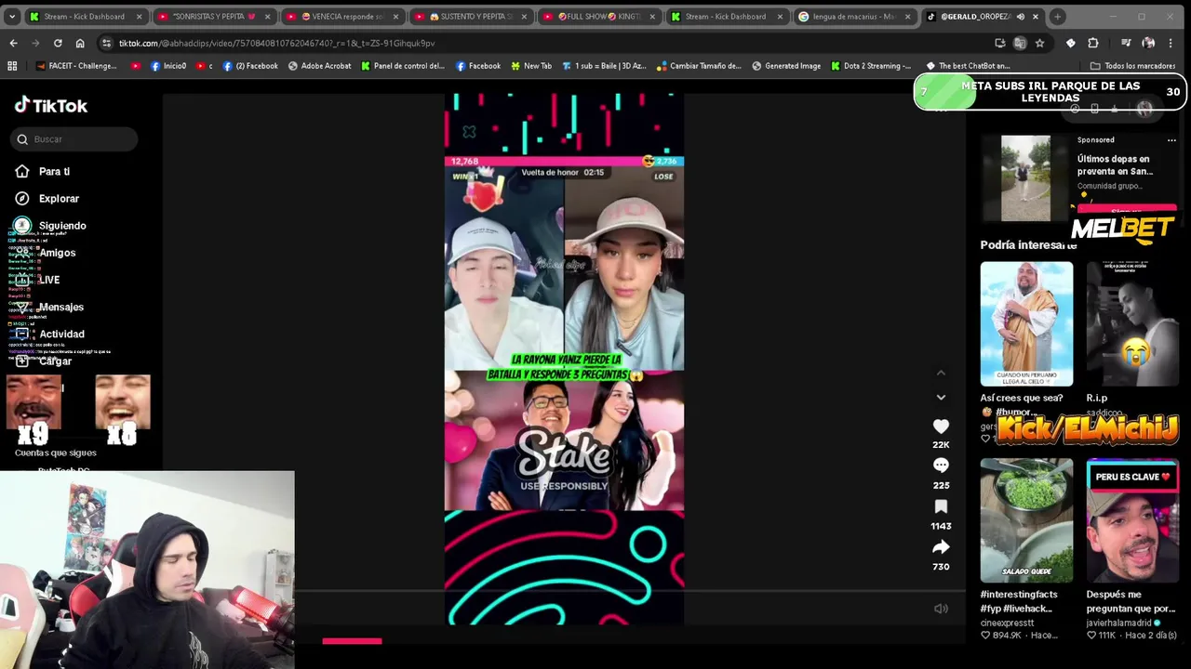
Task: Open Dota 2 Streaming bookmark
Action: pos(871,66)
